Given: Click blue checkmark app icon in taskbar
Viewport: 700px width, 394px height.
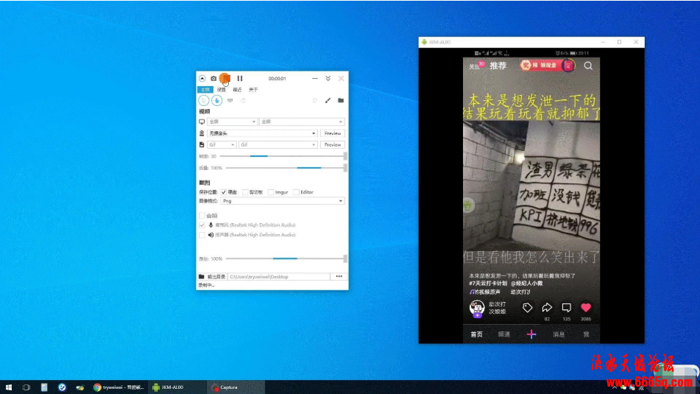Looking at the screenshot, I should 62,387.
